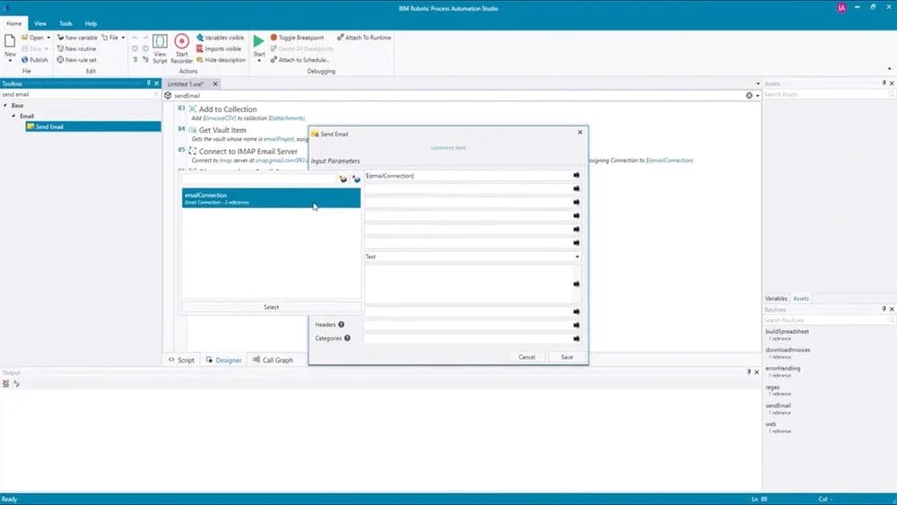Collapse the Email tree node in Toolbox
Screen dimensions: 897x505
click(13, 116)
